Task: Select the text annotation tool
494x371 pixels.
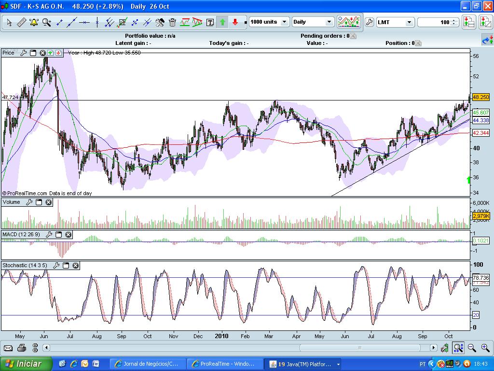Action: coord(210,22)
